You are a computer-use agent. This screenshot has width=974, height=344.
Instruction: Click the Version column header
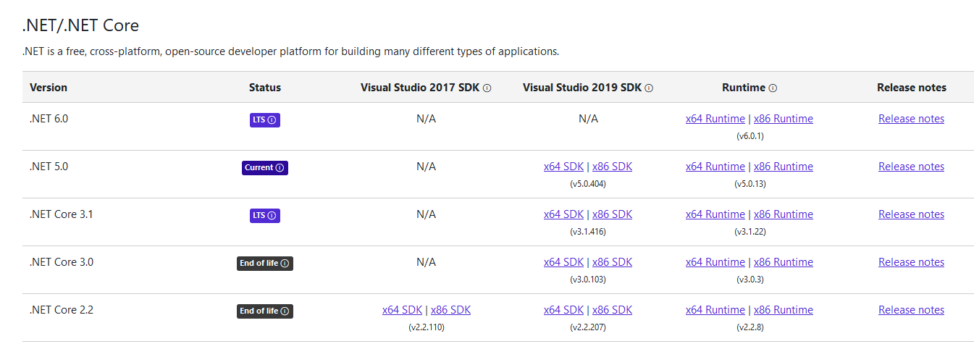(x=49, y=88)
